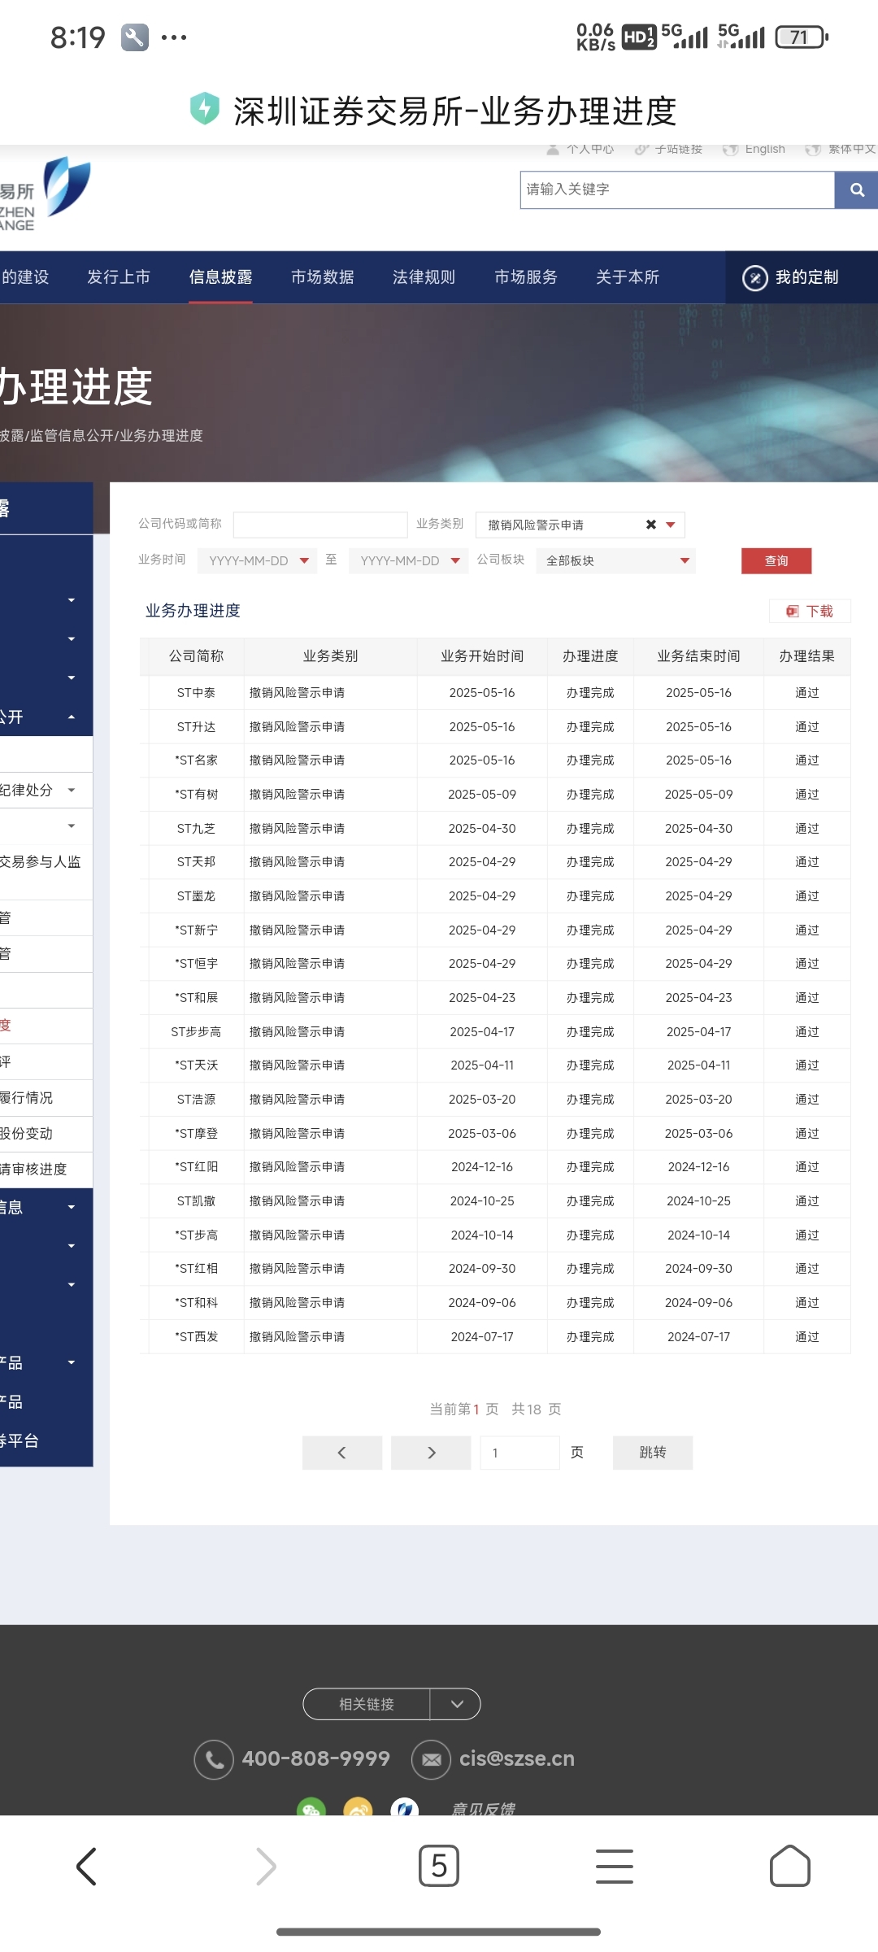The width and height of the screenshot is (878, 1952).
Task: Collapse the 公开 sidebar section arrow
Action: pos(72,717)
